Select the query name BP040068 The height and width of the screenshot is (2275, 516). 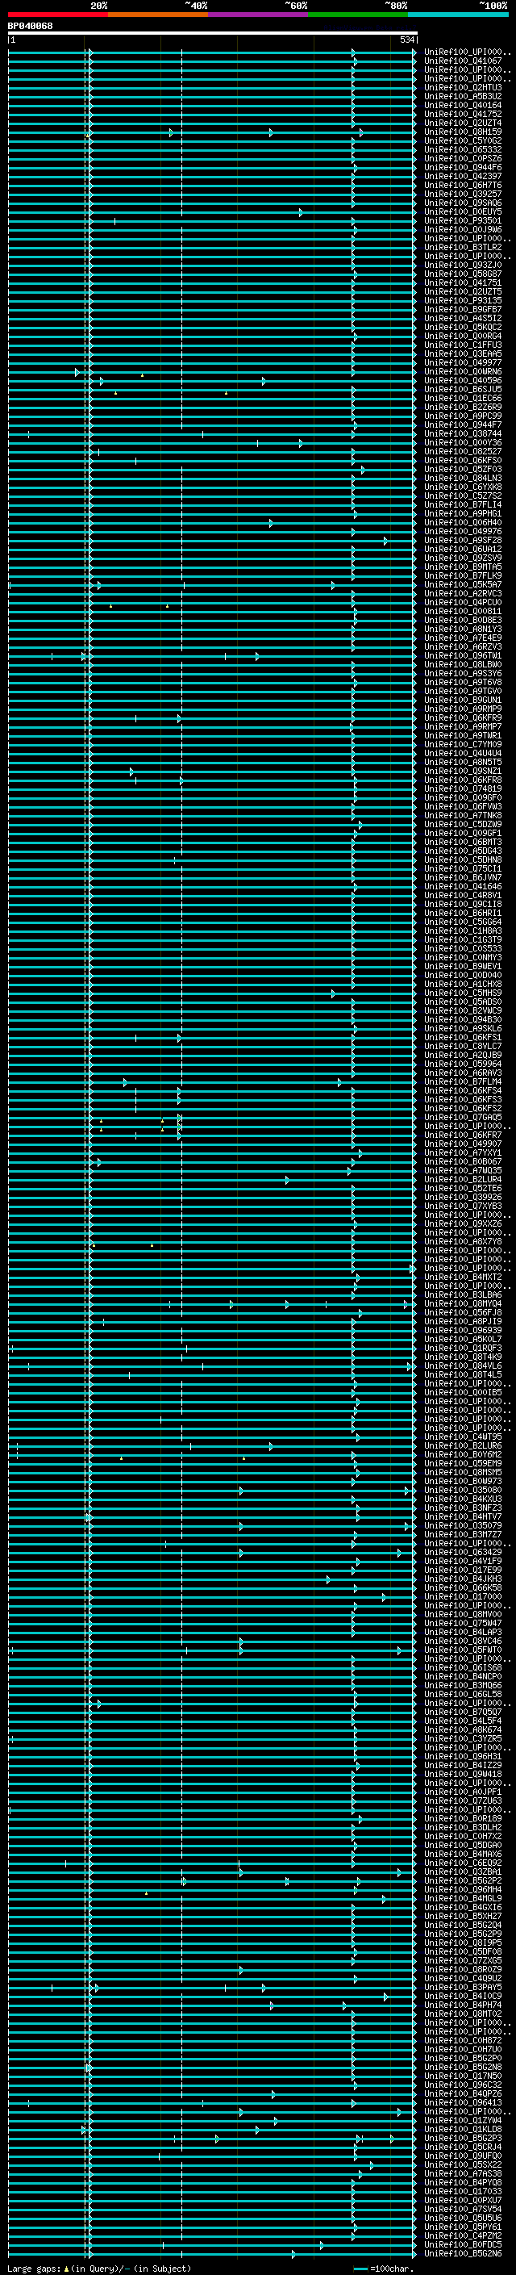tap(30, 27)
